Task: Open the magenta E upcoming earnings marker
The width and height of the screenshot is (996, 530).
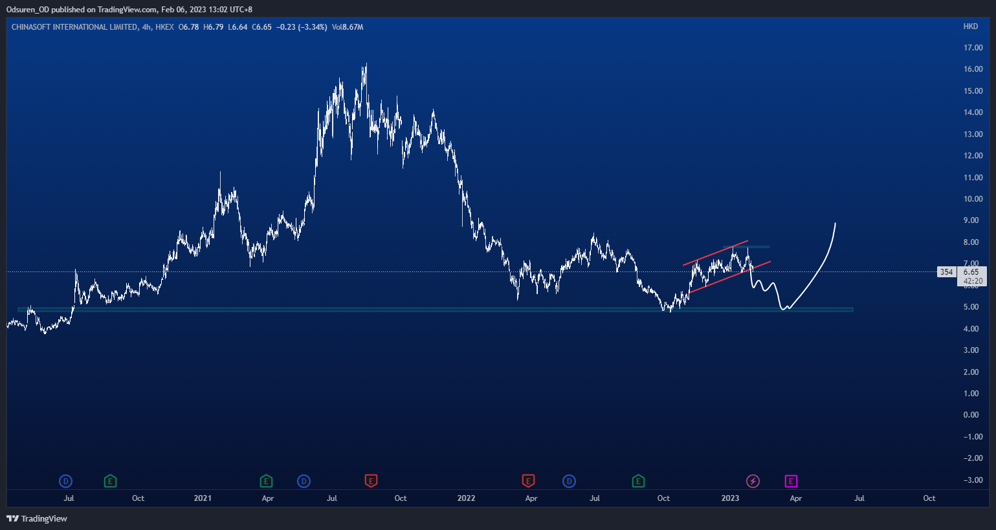Action: [x=791, y=481]
